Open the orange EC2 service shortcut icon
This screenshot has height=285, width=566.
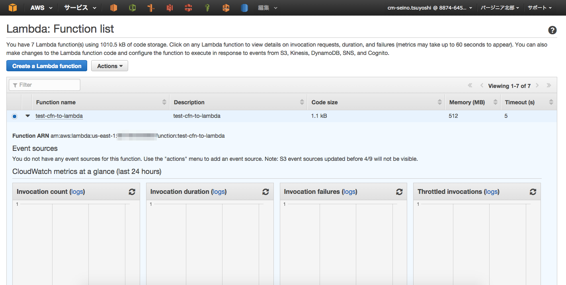(x=113, y=7)
